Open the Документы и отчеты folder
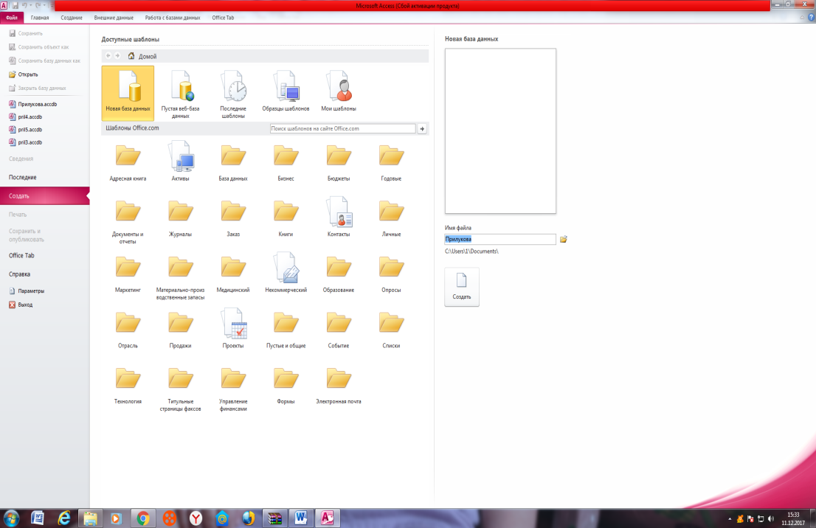The height and width of the screenshot is (528, 816). (128, 222)
